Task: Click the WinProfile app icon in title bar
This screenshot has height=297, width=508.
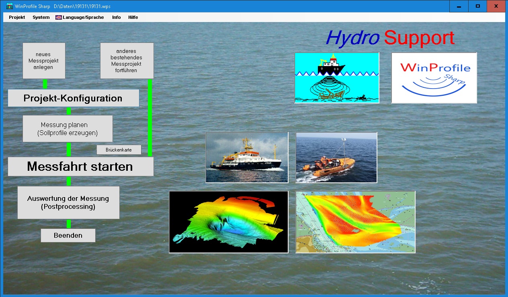Action: click(10, 6)
